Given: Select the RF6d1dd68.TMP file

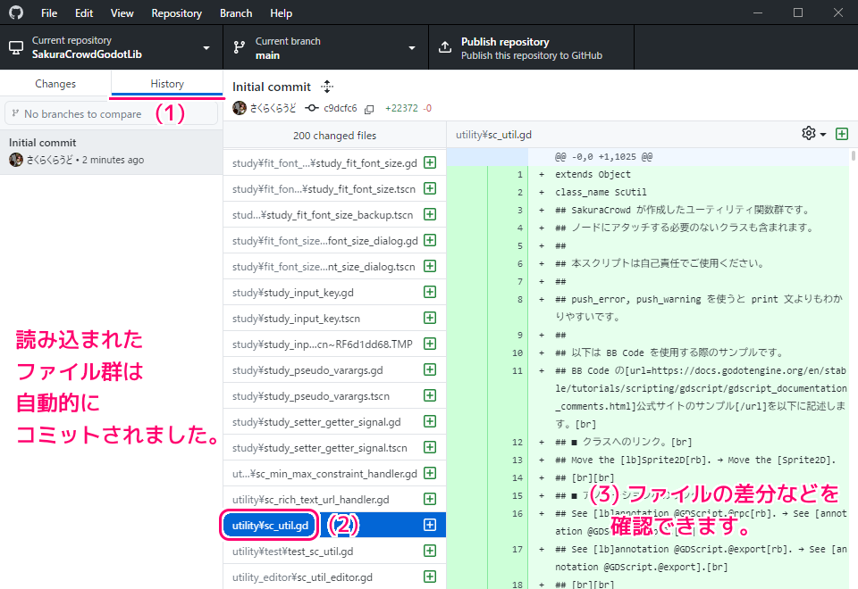Looking at the screenshot, I should pyautogui.click(x=334, y=344).
